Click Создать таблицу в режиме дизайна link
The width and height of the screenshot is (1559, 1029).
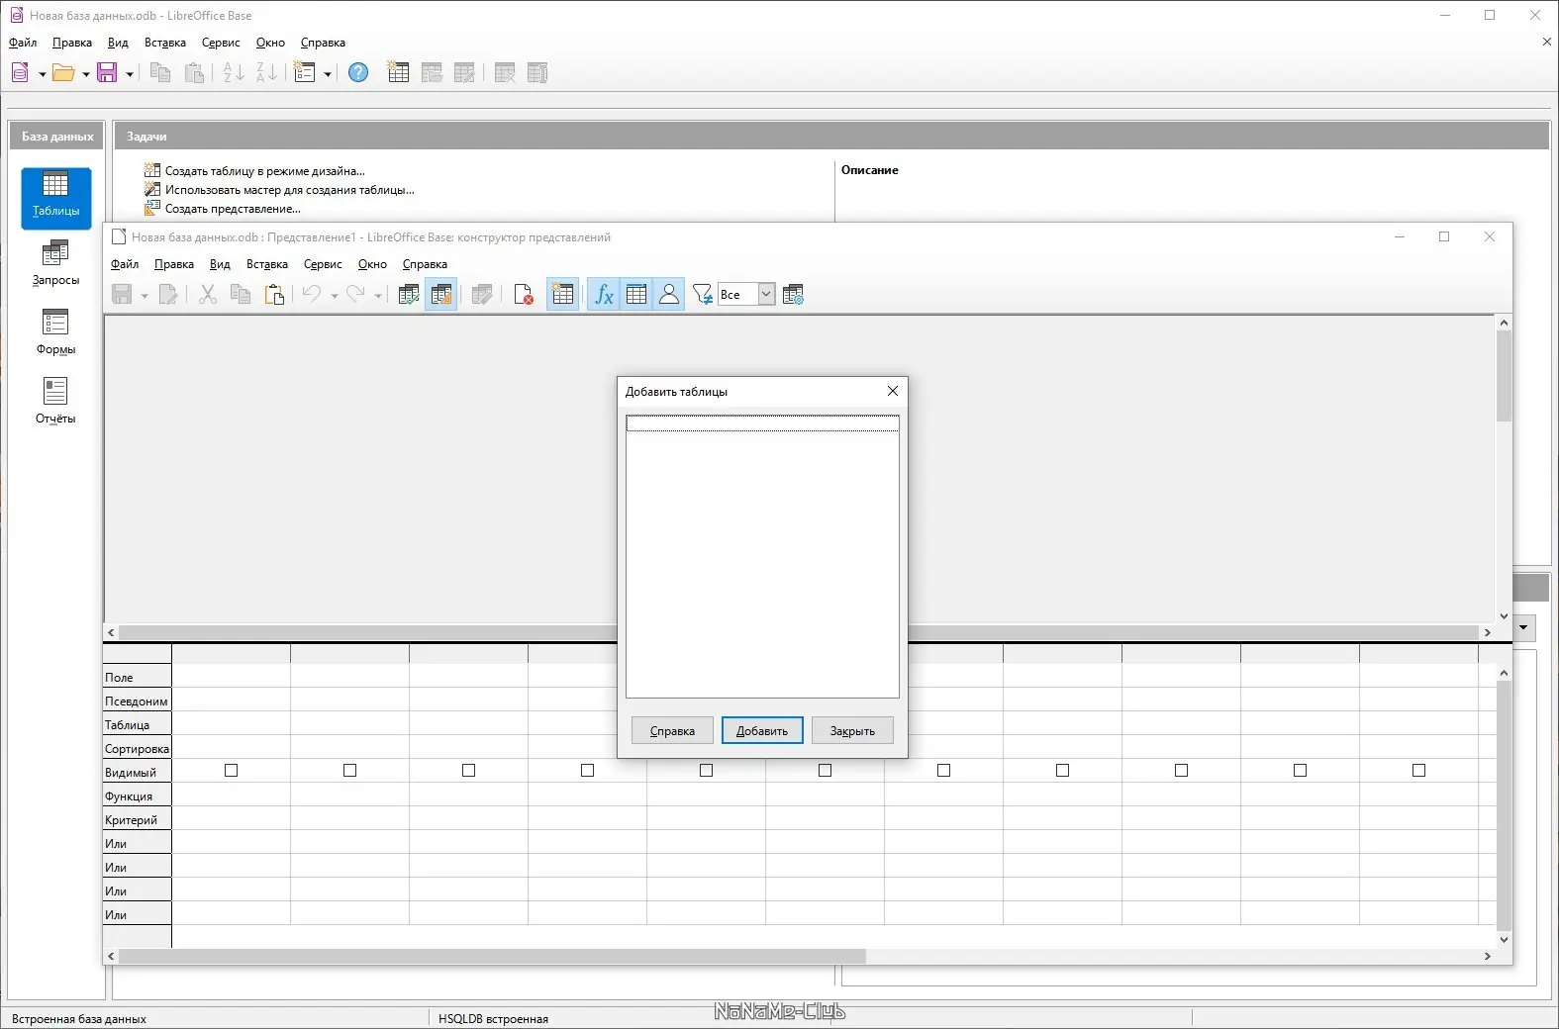(x=265, y=171)
